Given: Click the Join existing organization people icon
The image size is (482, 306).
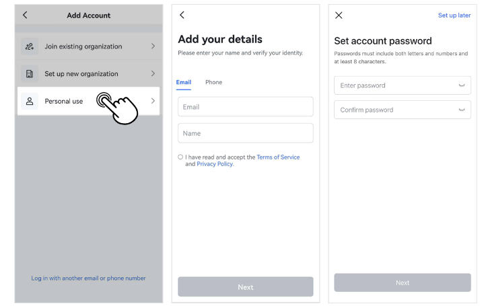Looking at the screenshot, I should point(29,46).
